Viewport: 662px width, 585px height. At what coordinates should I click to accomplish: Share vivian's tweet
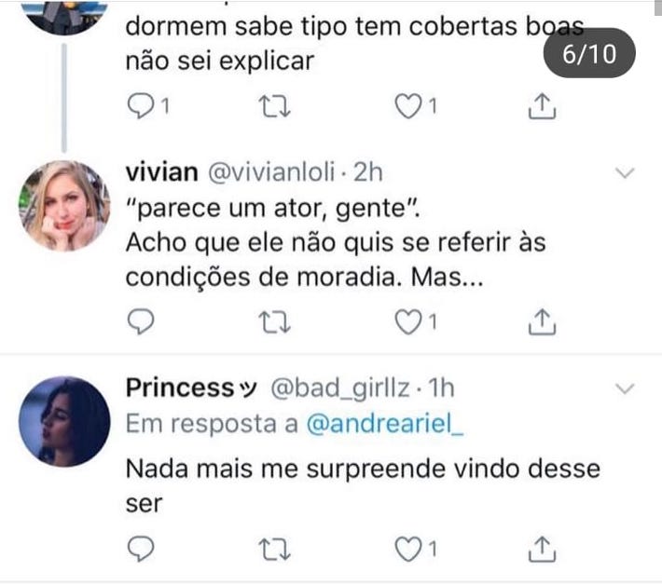542,321
